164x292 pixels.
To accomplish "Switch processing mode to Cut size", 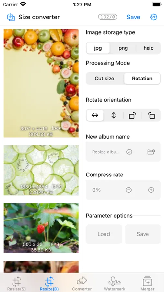I will pyautogui.click(x=104, y=79).
